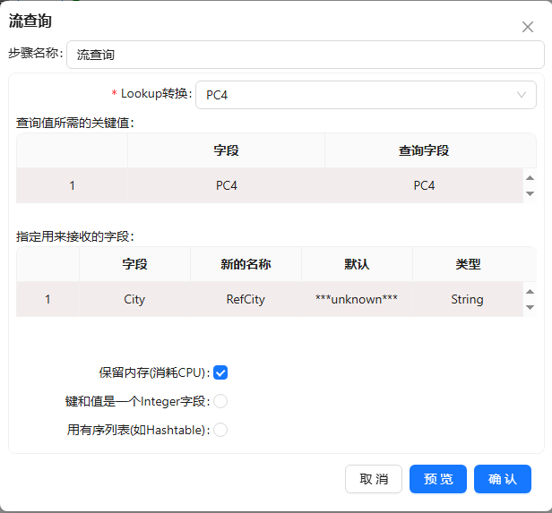This screenshot has height=513, width=552.
Task: Select 键和值是一个Integer字段 radio option
Action: pos(220,401)
